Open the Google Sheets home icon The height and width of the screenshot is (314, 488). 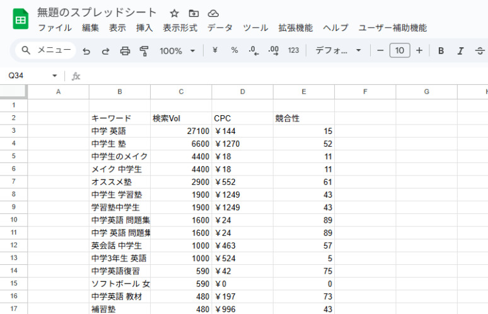(21, 19)
